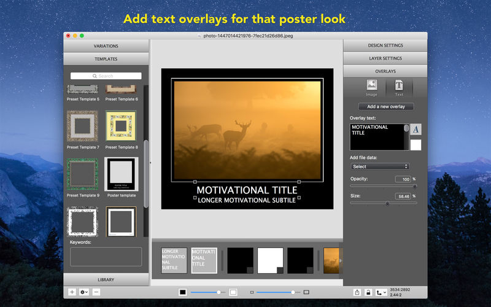Click the white text color swatch
This screenshot has height=307, width=491.
click(416, 145)
